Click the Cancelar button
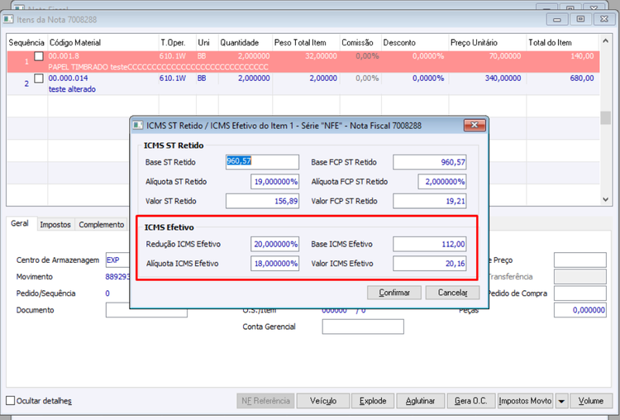 tap(452, 293)
